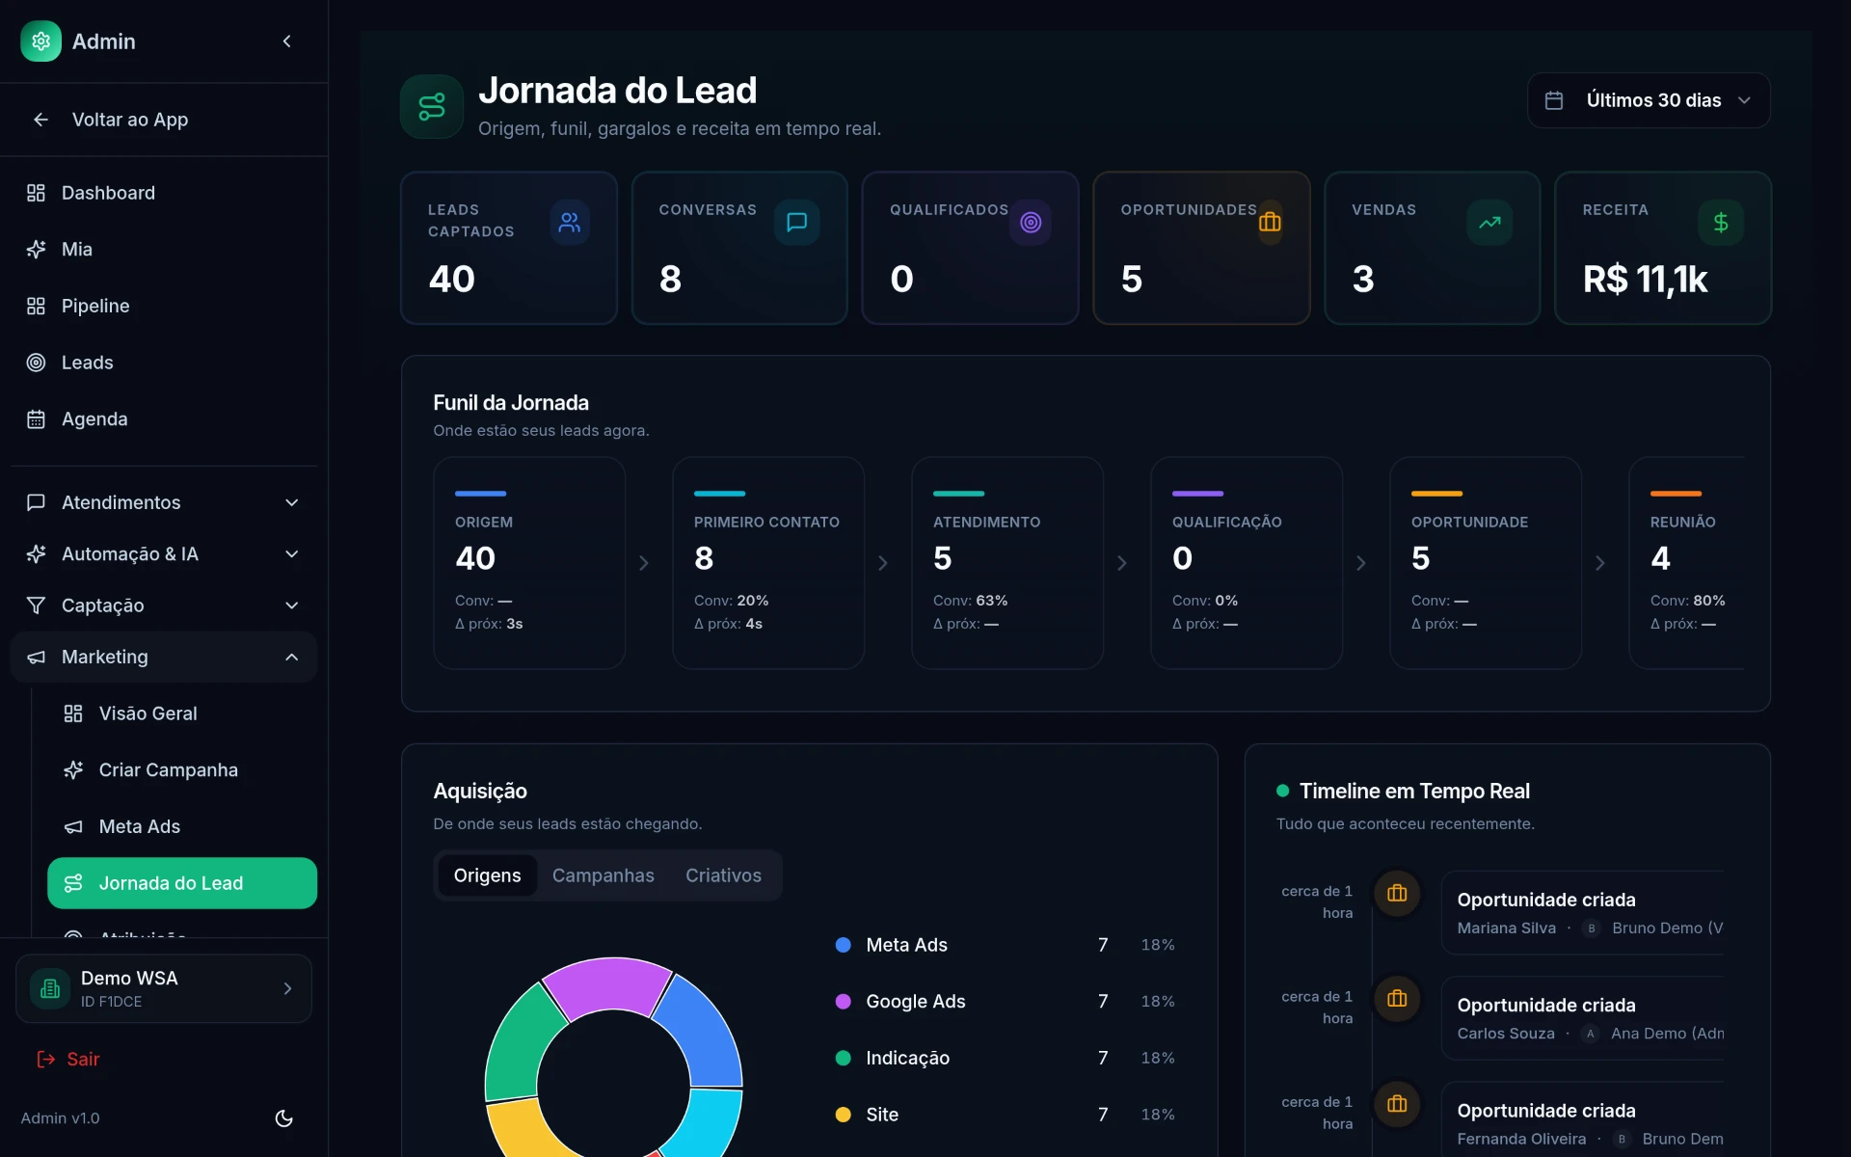Click the Qualificados target icon
This screenshot has width=1851, height=1157.
pyautogui.click(x=1031, y=223)
